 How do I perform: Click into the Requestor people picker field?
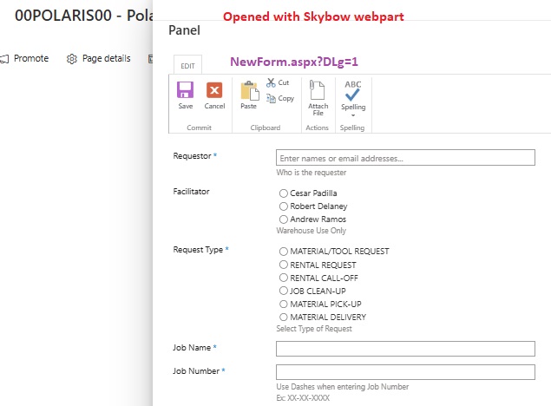pyautogui.click(x=405, y=158)
